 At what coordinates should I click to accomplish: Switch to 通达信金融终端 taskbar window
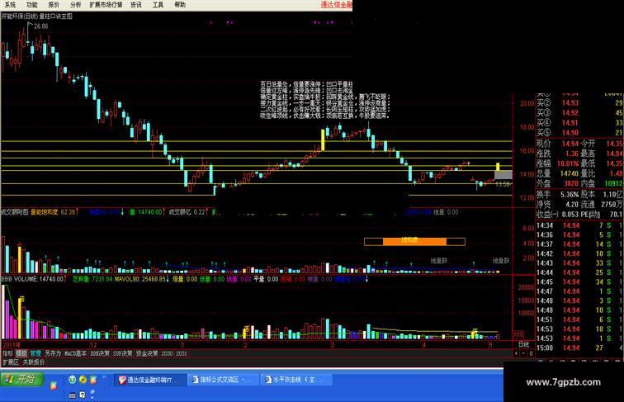click(x=149, y=380)
